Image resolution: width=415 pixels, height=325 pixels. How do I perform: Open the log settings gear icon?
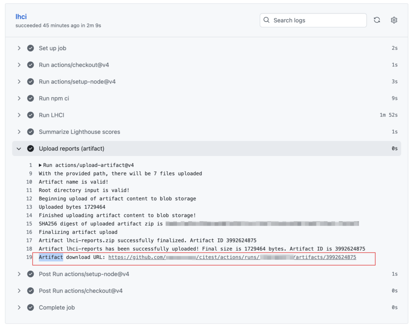(x=394, y=20)
